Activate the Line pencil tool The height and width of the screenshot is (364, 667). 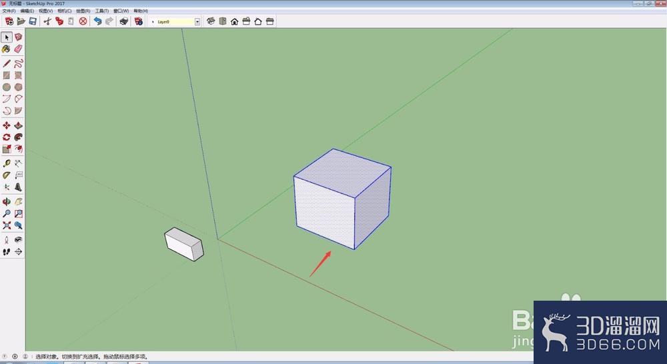tap(7, 64)
